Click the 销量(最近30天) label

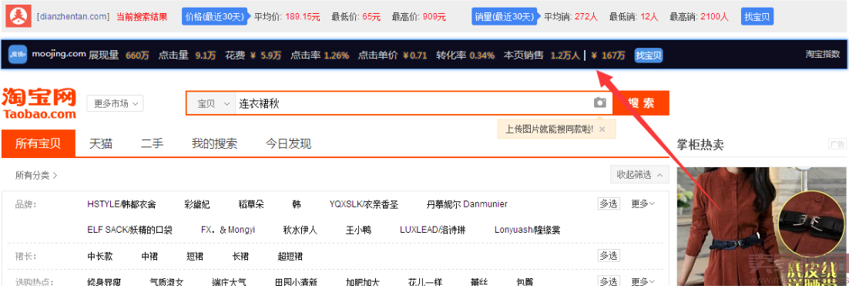tap(505, 17)
